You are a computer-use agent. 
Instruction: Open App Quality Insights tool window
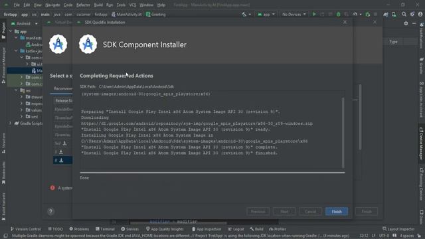pyautogui.click(x=165, y=229)
